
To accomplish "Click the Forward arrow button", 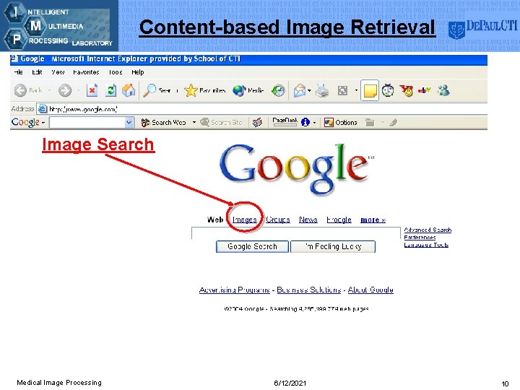I will tap(65, 90).
